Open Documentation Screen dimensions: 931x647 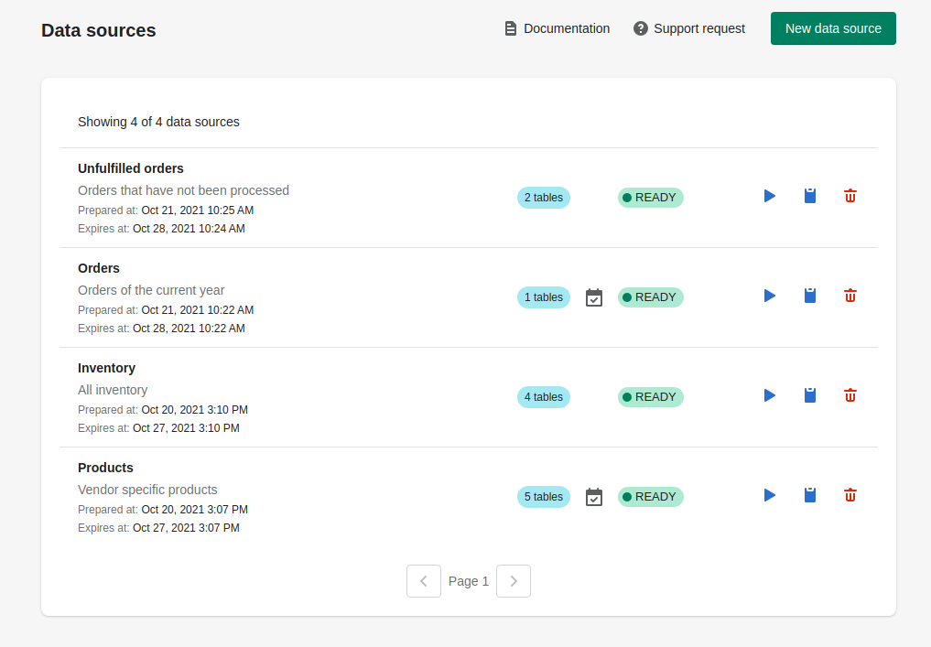tap(556, 28)
